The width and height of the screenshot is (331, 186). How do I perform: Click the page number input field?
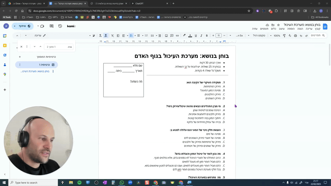[59, 46]
